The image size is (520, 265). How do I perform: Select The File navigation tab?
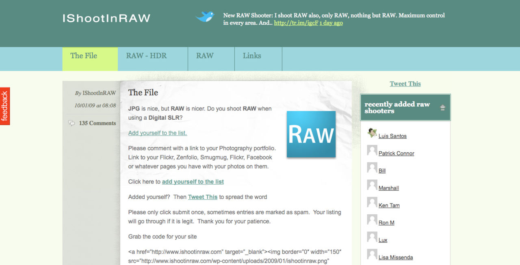84,56
